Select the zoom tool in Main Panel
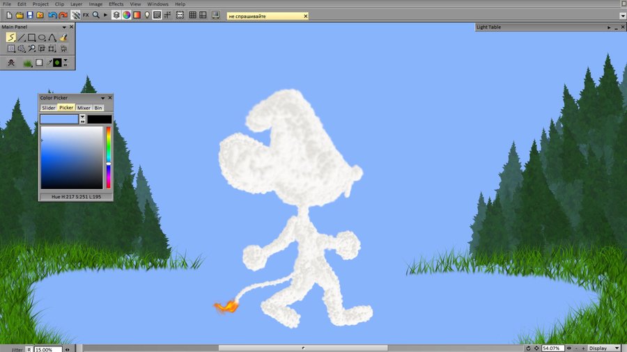 [31, 48]
